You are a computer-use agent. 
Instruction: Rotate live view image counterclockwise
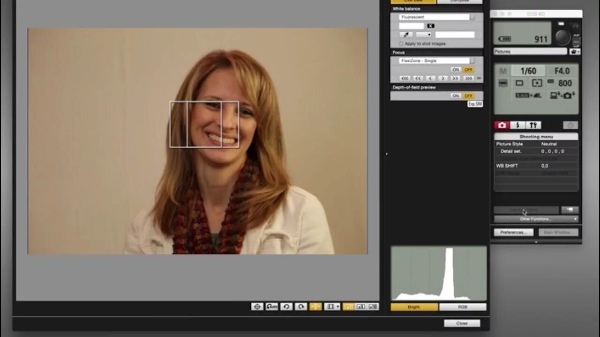286,307
